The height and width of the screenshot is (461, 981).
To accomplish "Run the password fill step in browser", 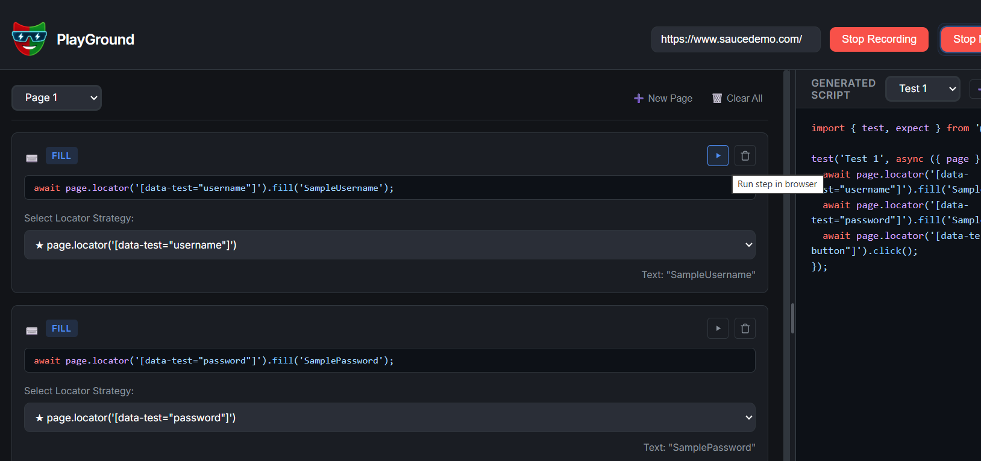I will (718, 329).
